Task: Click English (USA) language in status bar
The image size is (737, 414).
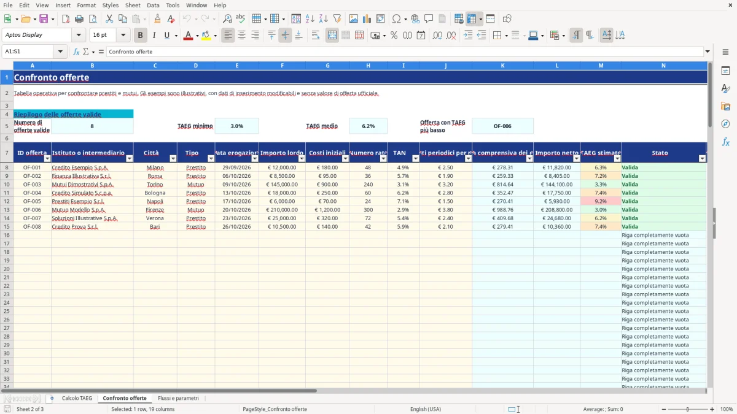Action: 425,409
